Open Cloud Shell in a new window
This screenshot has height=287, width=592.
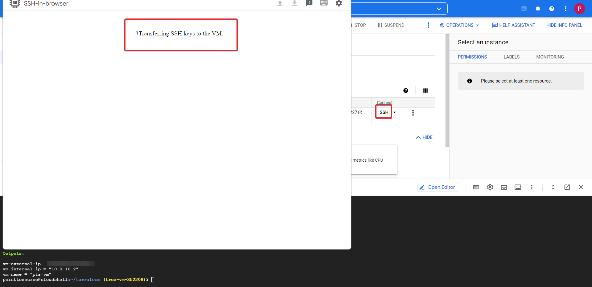tap(567, 187)
